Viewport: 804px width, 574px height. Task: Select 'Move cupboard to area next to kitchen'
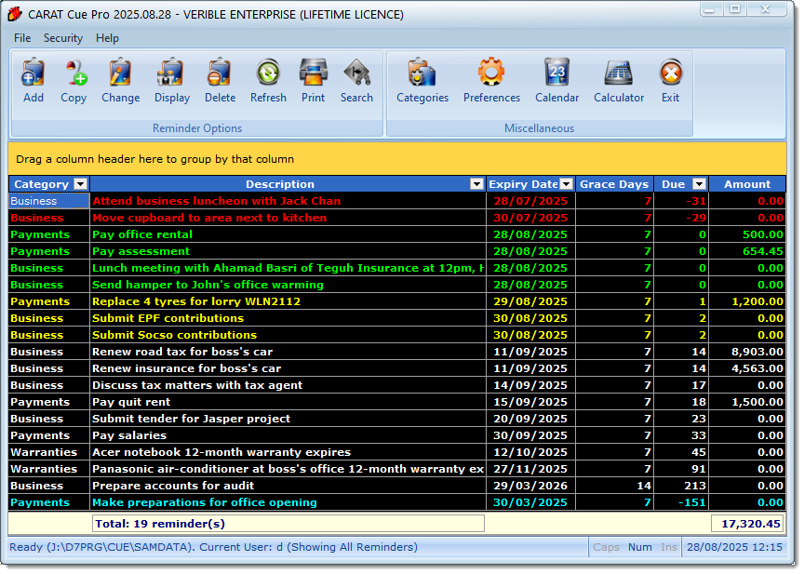[x=396, y=218]
